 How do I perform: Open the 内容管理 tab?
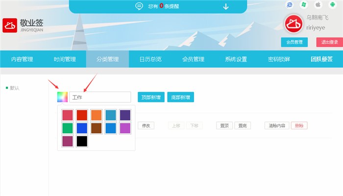pyautogui.click(x=22, y=59)
